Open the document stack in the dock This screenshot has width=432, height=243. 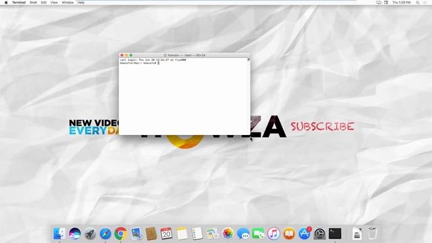tap(357, 234)
